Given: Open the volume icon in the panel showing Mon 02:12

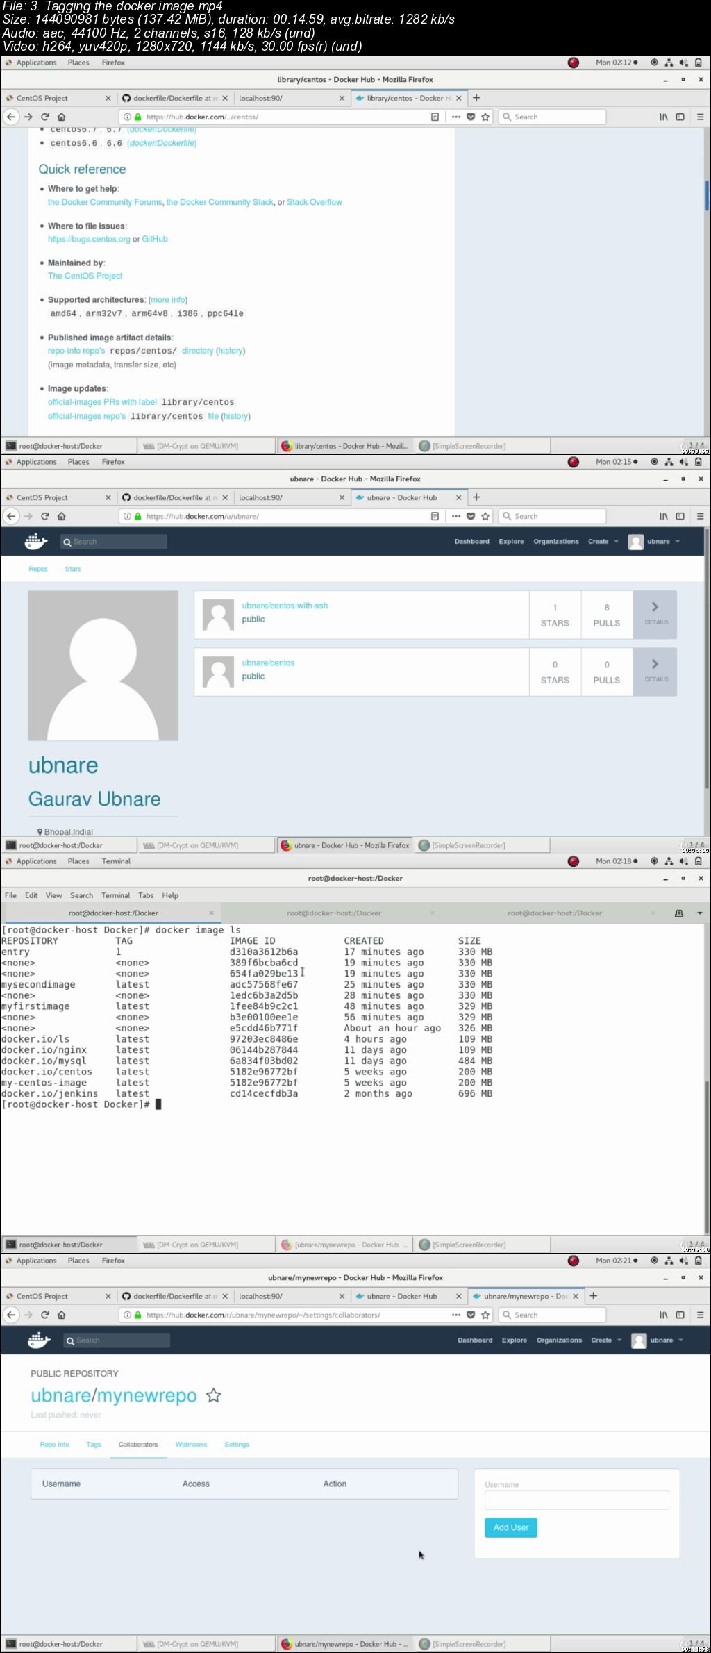Looking at the screenshot, I should pos(684,63).
